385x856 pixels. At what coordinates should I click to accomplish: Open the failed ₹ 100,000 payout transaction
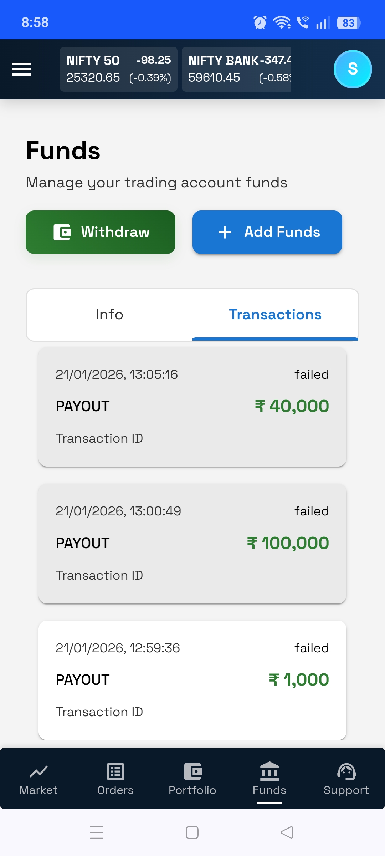[x=192, y=543]
